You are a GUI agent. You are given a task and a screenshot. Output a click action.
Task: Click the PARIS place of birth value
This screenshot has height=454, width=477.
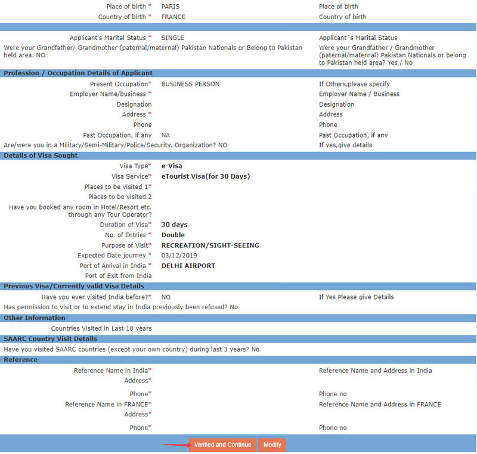[171, 7]
